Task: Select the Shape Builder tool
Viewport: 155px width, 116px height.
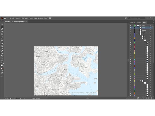Action: point(2,46)
